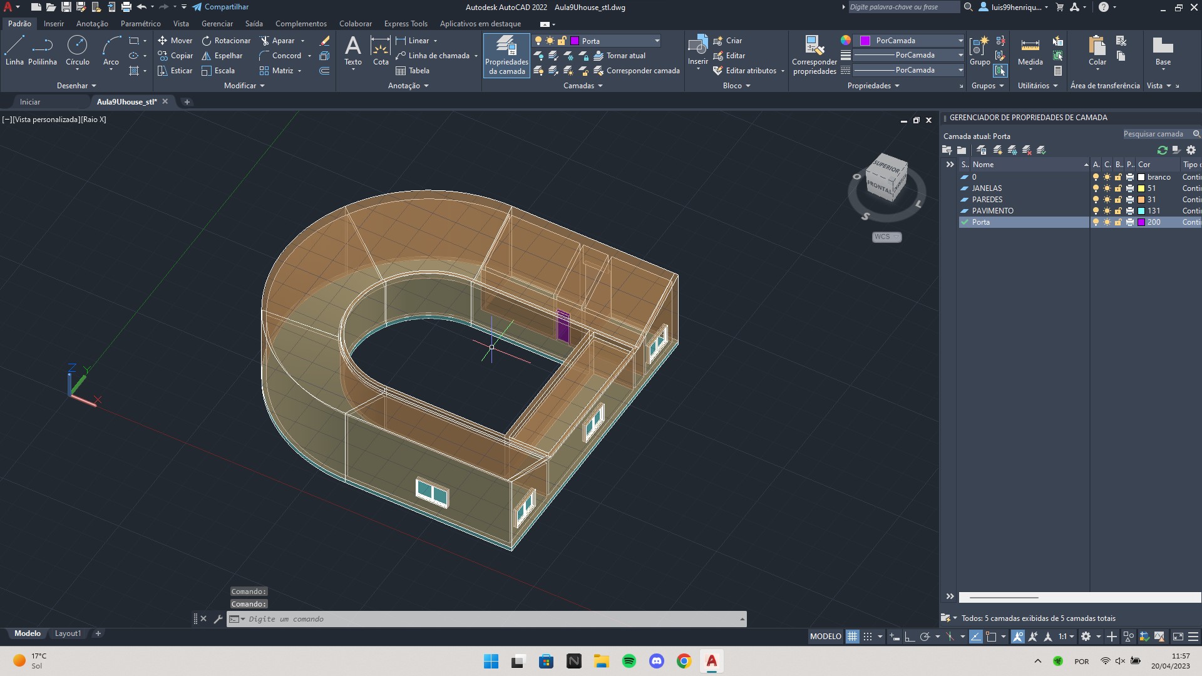1202x676 pixels.
Task: Expand the Desenhar panel
Action: [76, 86]
